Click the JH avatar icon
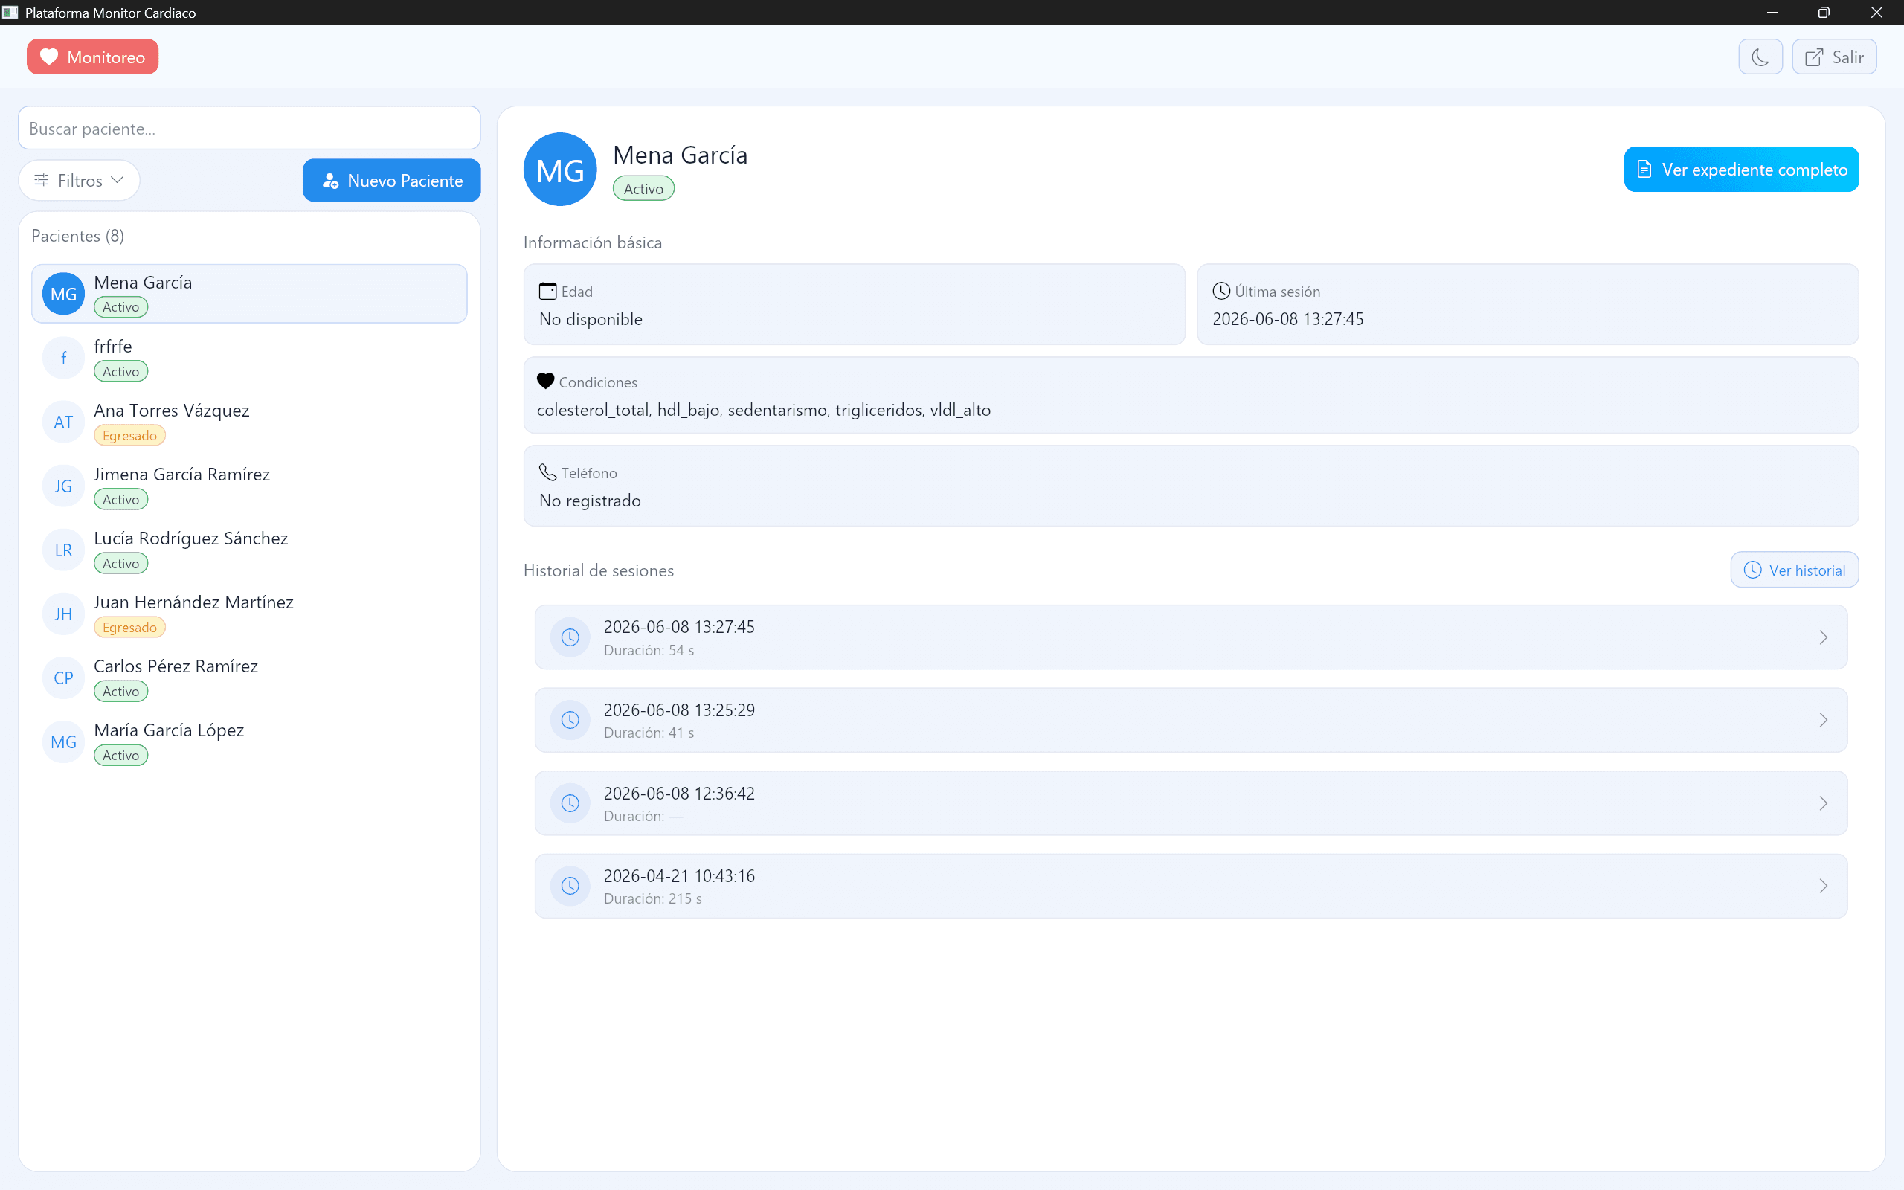Image resolution: width=1904 pixels, height=1190 pixels. coord(64,614)
